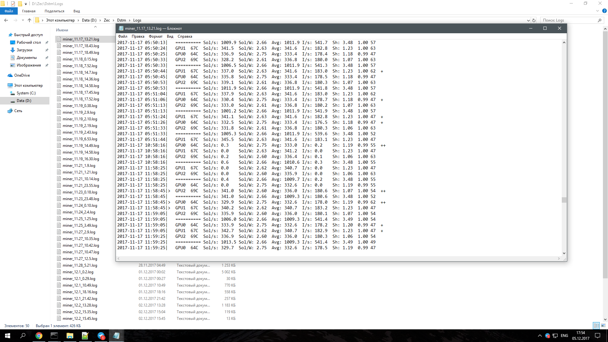This screenshot has width=608, height=342.
Task: Select Быстрый доступ in navigation pane
Action: coord(28,35)
